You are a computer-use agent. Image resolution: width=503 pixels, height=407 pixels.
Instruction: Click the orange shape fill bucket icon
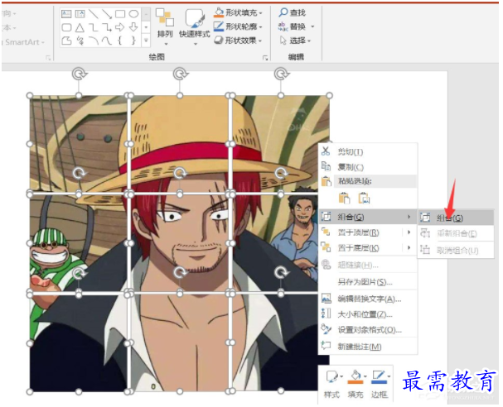pyautogui.click(x=219, y=12)
